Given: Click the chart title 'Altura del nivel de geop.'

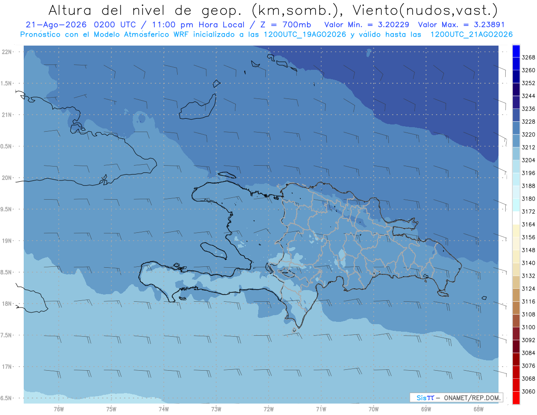Looking at the screenshot, I should pos(146,10).
